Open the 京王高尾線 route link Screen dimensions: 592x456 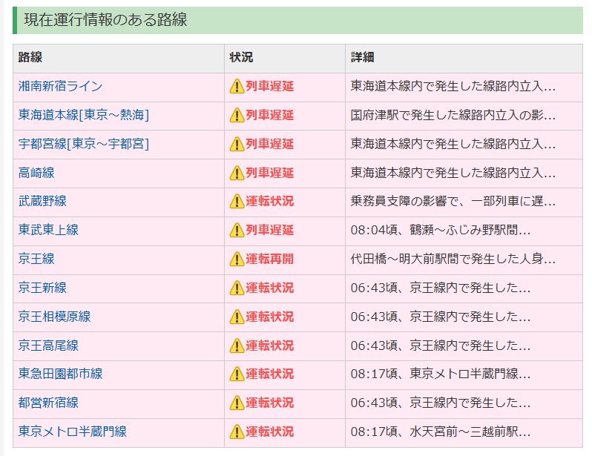point(48,346)
